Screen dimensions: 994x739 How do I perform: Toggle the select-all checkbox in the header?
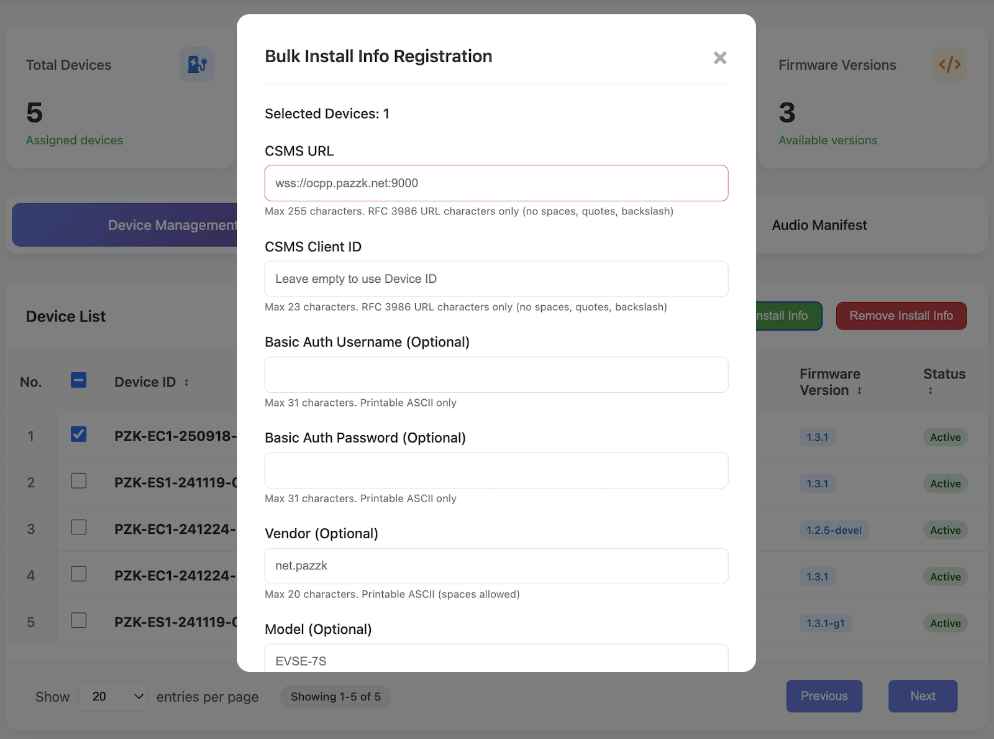point(78,380)
